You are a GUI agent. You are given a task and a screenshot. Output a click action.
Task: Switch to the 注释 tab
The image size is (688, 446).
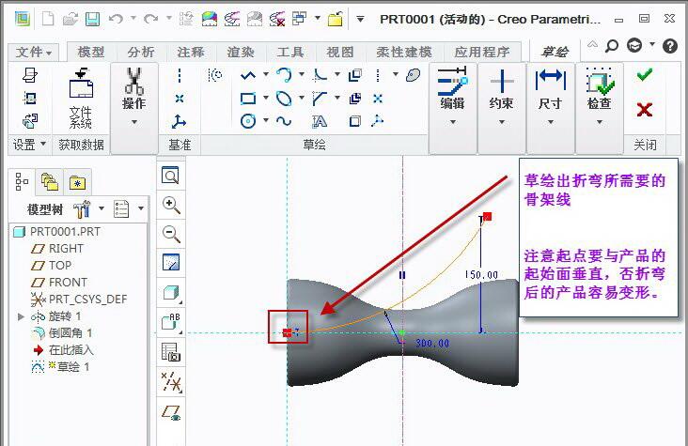[x=191, y=52]
